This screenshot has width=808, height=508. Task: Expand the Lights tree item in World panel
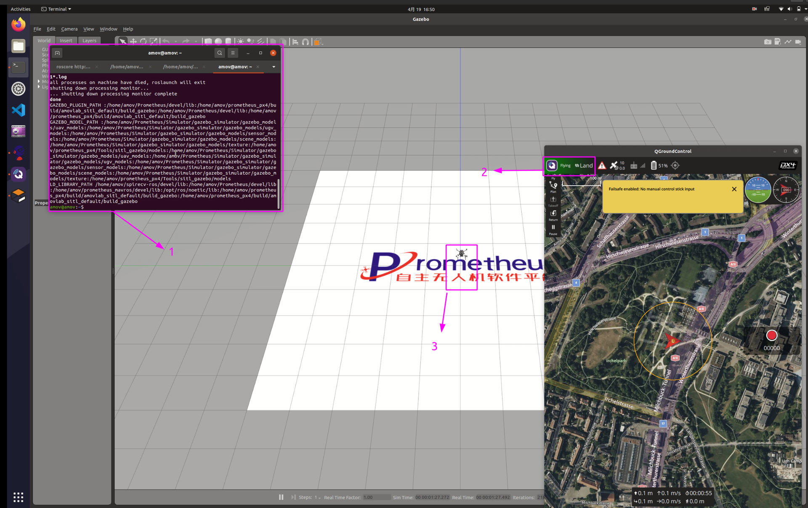(39, 87)
